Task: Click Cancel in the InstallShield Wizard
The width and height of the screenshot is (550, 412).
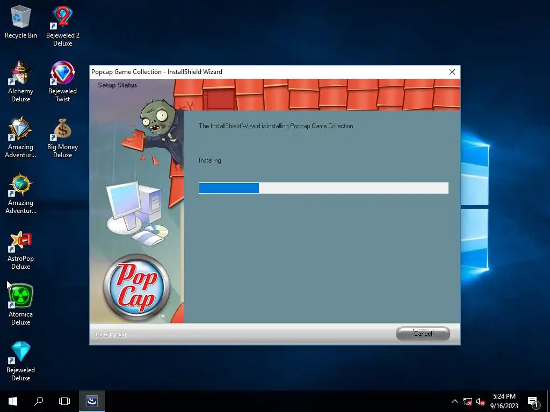Action: [423, 334]
